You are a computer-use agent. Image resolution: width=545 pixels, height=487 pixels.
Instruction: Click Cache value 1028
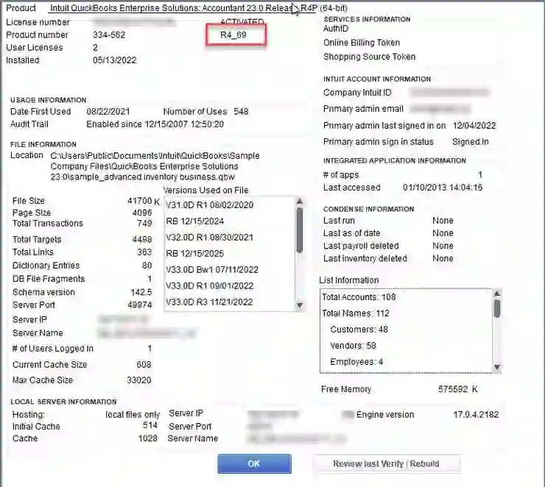(148, 438)
